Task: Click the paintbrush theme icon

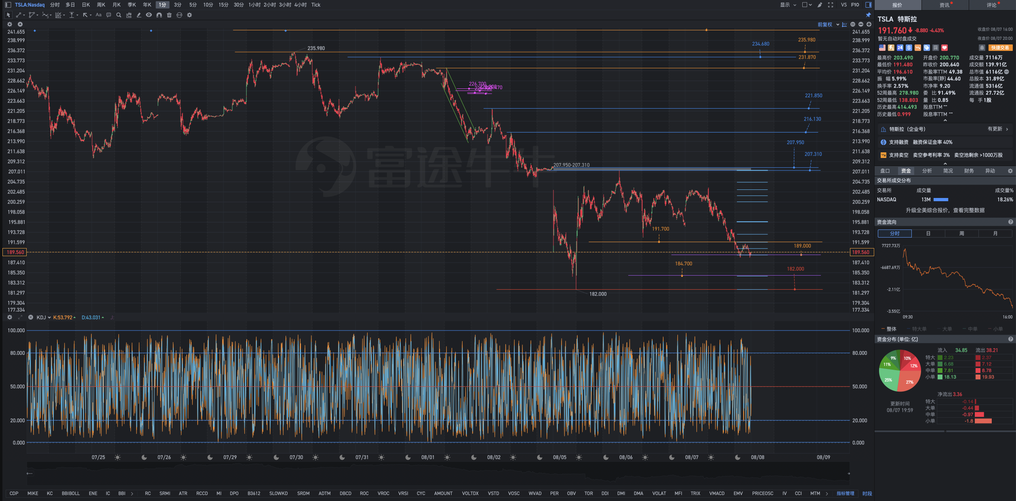Action: pyautogui.click(x=820, y=5)
